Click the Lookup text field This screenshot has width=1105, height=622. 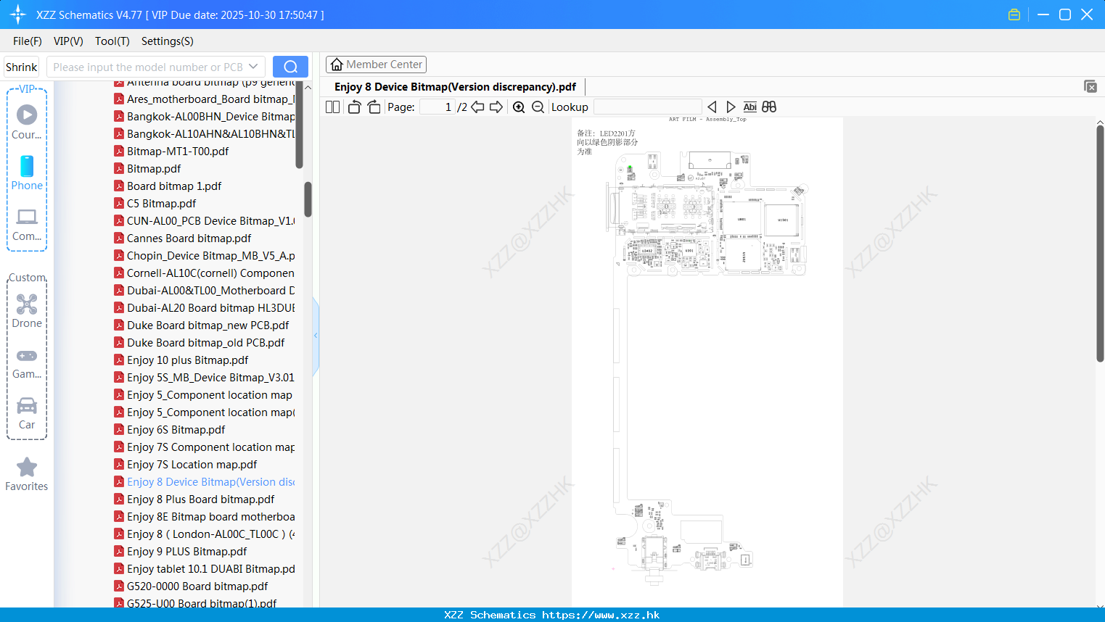[x=647, y=107]
